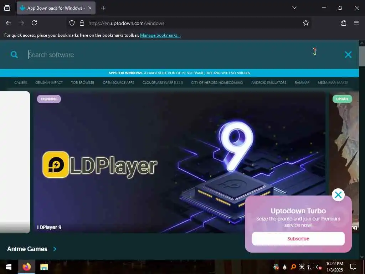This screenshot has height=274, width=365.
Task: Click the LDPlayer 9 caption text
Action: tap(49, 227)
